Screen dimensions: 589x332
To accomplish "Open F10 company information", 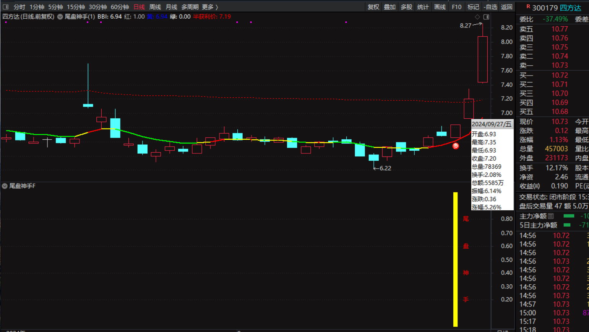I will (456, 7).
